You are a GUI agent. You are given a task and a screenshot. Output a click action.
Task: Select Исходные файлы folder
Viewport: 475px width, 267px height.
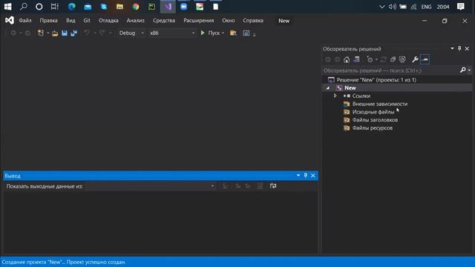tap(373, 112)
